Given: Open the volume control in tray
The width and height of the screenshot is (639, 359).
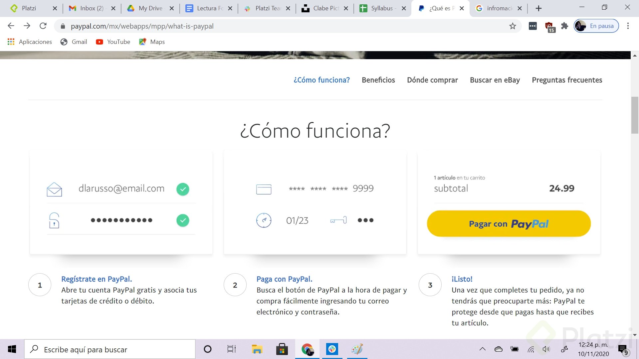Looking at the screenshot, I should (x=546, y=349).
